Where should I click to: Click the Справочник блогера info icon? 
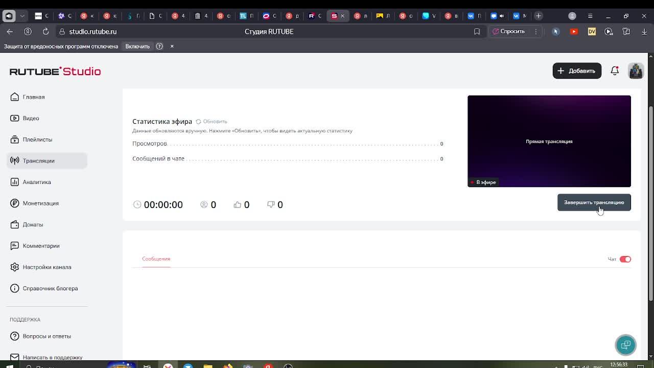(14, 288)
